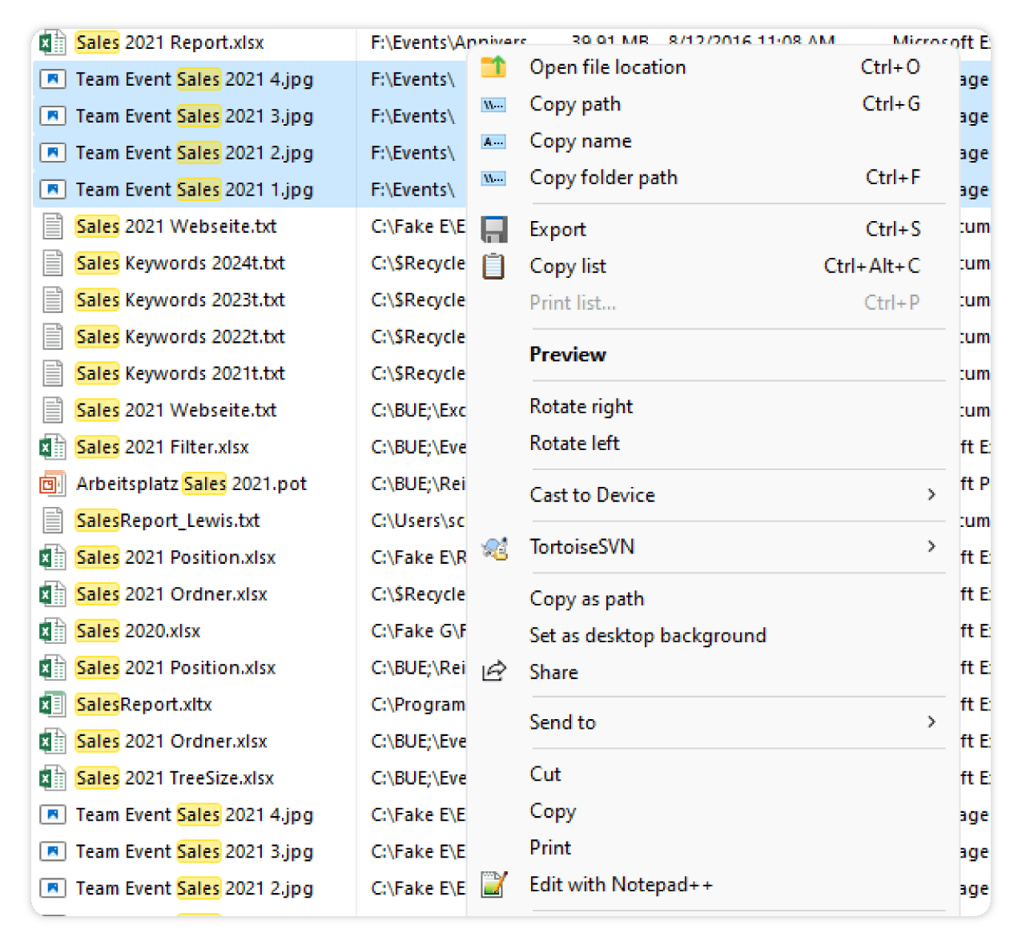1022x945 pixels.
Task: Select Cut in the context menu
Action: pyautogui.click(x=545, y=774)
